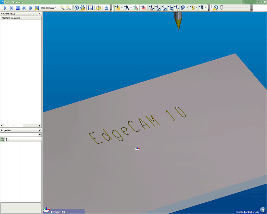Viewport: 267px width, 214px height.
Task: Click the last view icon with blue tool
Action: [x=201, y=8]
